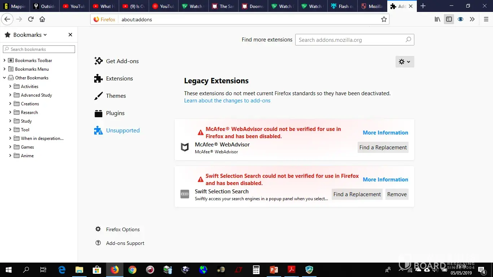Screen dimensions: 493x277
Task: Open the Library icon in the toolbar
Action: click(x=437, y=19)
